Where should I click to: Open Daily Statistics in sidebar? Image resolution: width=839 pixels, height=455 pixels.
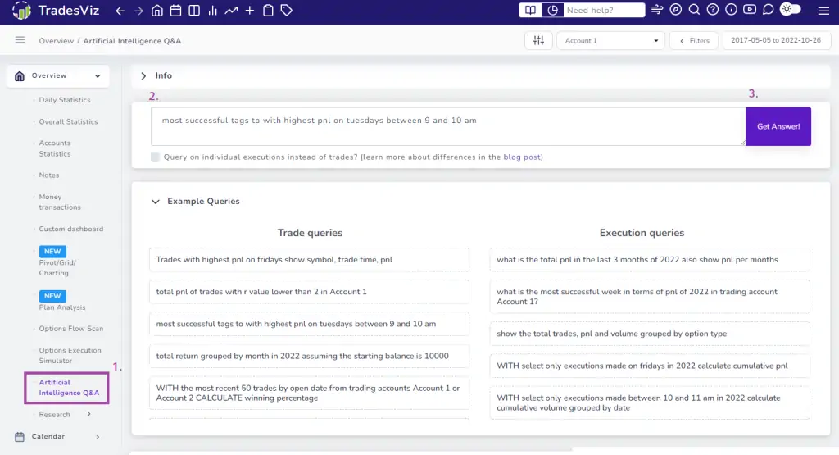[64, 100]
